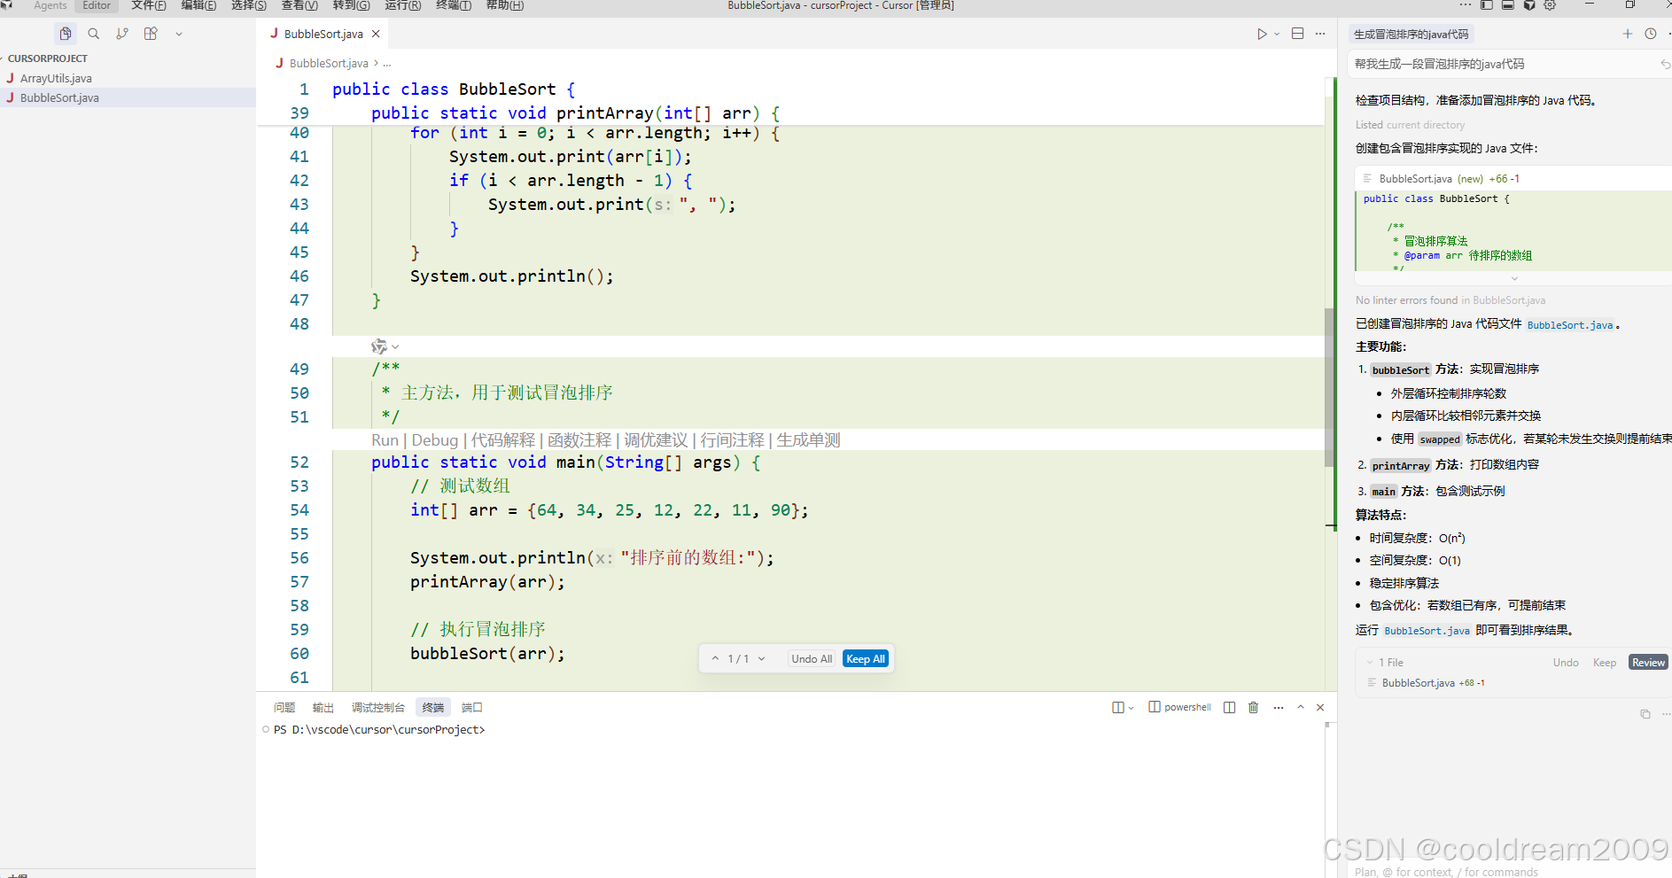Switch to Agents mode
Image resolution: width=1672 pixels, height=878 pixels.
(x=50, y=5)
